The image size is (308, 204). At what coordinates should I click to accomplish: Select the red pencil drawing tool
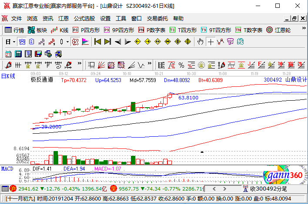(x=8, y=65)
